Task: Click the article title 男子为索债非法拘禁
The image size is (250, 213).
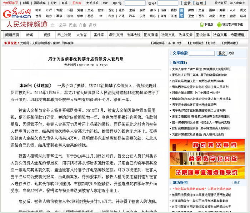Action: coord(86,59)
